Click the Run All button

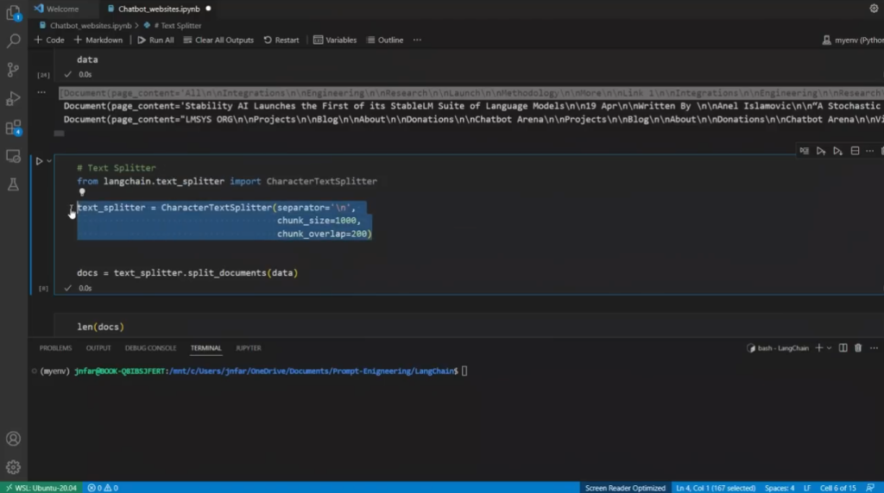click(155, 40)
